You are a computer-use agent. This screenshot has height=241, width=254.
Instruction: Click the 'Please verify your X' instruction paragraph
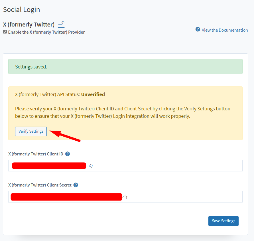pyautogui.click(x=123, y=112)
